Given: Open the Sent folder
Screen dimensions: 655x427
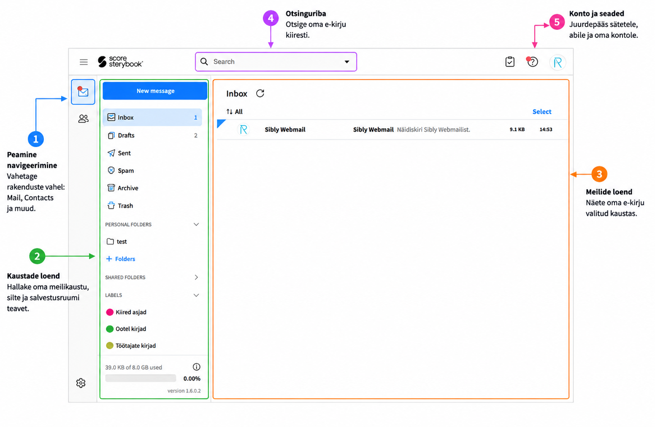Looking at the screenshot, I should click(x=152, y=153).
